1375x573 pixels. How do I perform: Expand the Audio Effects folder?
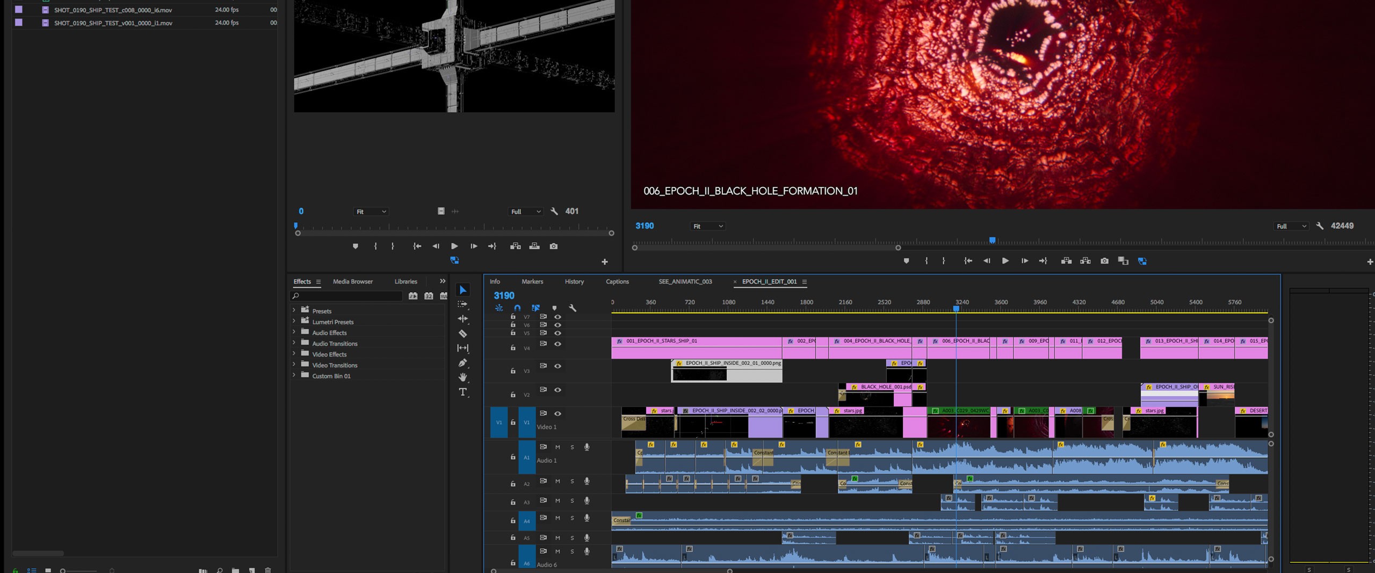294,332
